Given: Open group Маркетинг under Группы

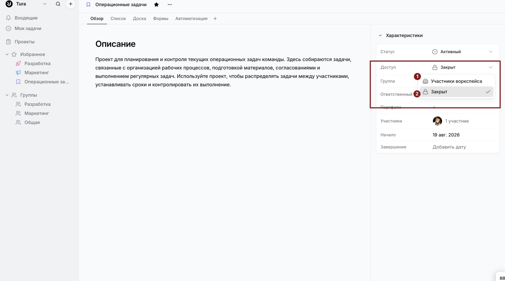Looking at the screenshot, I should pos(37,113).
